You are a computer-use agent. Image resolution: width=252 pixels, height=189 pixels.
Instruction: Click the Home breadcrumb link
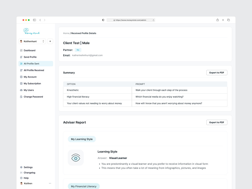[66, 33]
